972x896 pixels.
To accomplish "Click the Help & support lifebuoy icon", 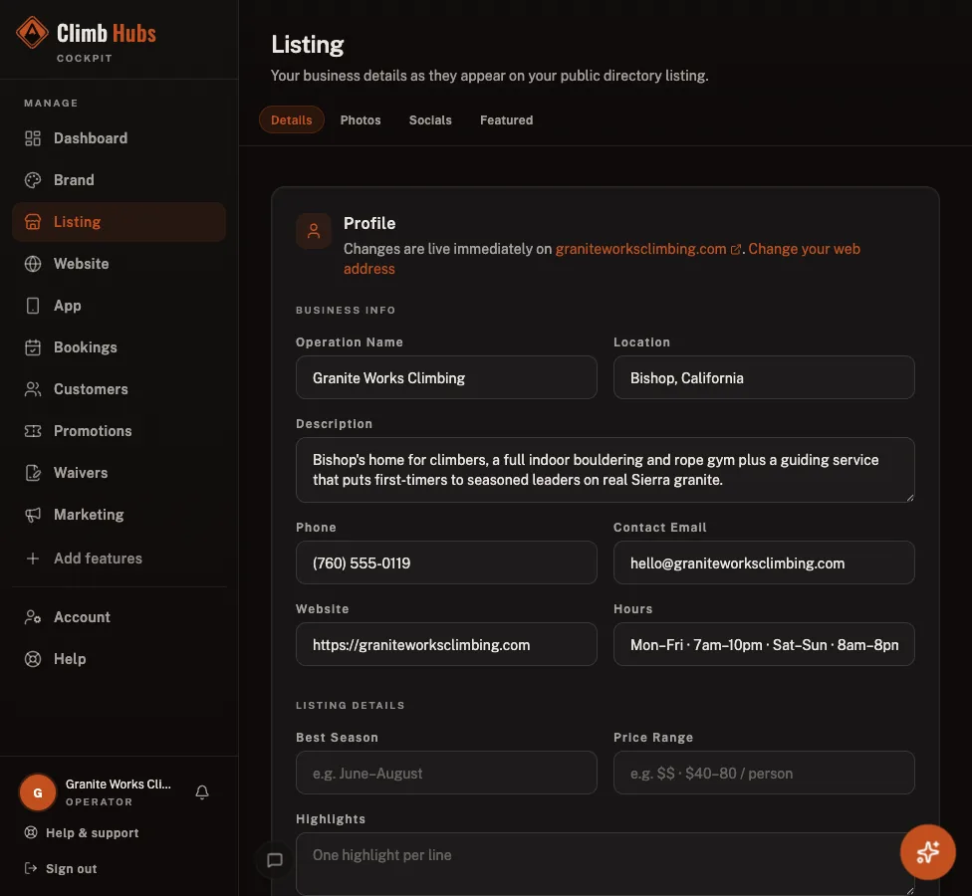I will pyautogui.click(x=30, y=832).
